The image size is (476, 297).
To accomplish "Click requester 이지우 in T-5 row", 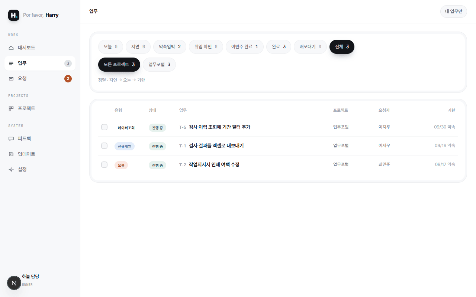I will pyautogui.click(x=384, y=127).
